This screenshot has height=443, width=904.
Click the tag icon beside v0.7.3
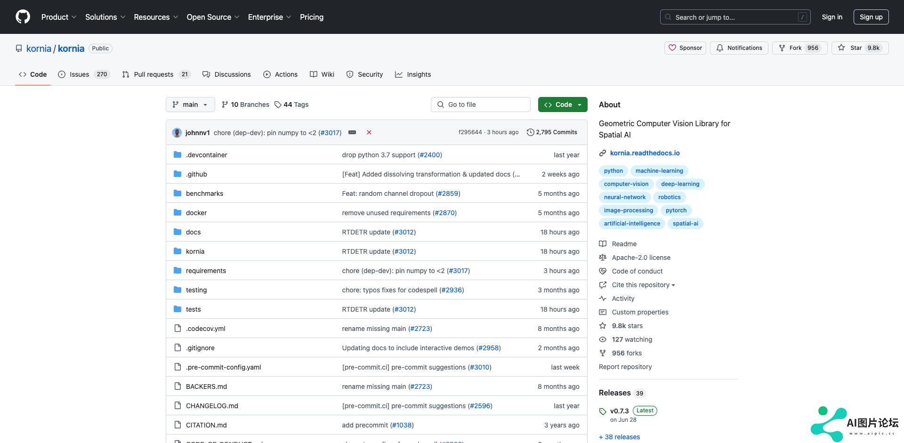pyautogui.click(x=603, y=411)
